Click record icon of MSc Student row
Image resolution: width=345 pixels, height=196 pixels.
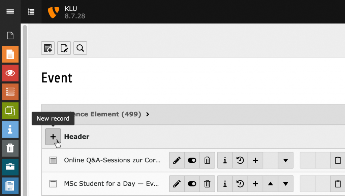coord(53,184)
